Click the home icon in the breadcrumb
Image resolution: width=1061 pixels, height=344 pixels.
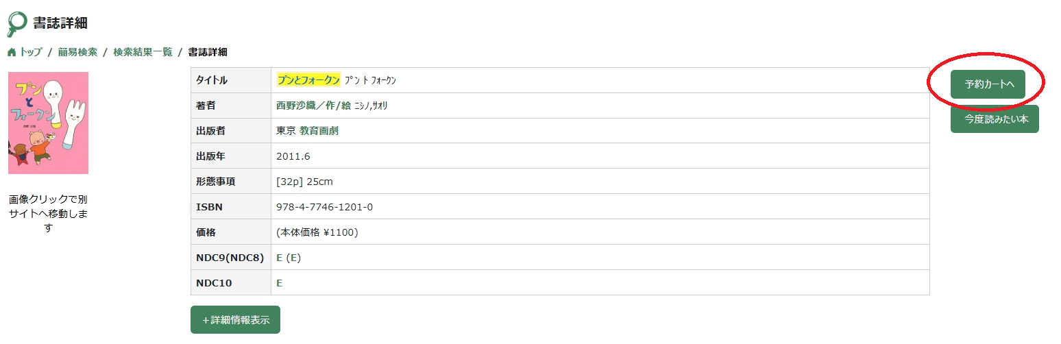(x=11, y=52)
